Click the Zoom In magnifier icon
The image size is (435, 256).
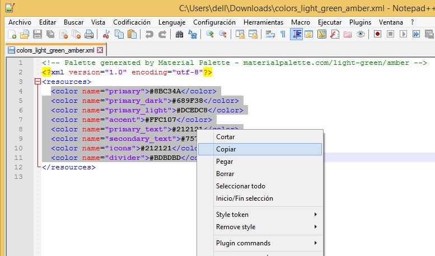tap(210, 34)
